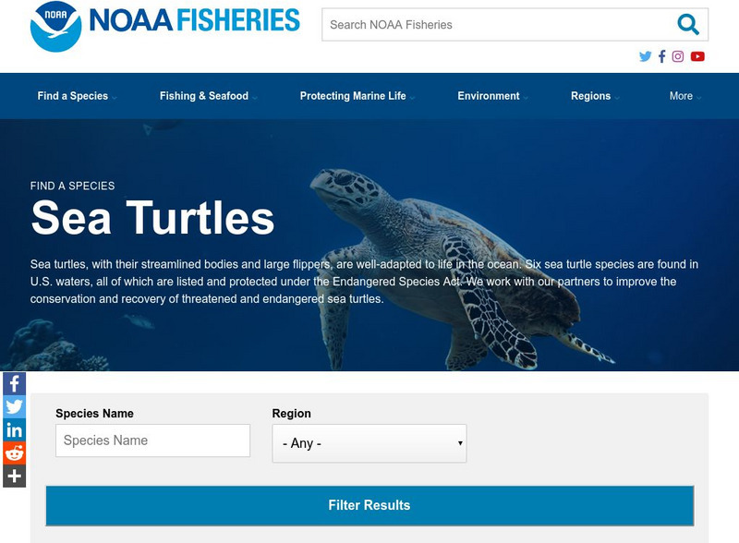Click the Twitter share icon on the left sidebar
The width and height of the screenshot is (739, 543).
pyautogui.click(x=14, y=406)
